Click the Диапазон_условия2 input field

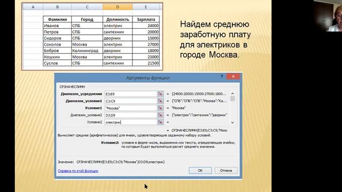point(131,115)
